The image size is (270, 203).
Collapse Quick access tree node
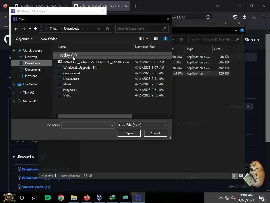point(14,50)
